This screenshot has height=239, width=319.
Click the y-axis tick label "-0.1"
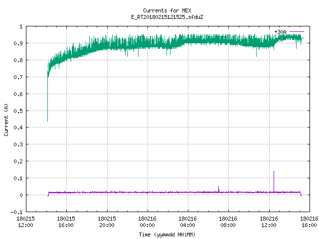16,212
